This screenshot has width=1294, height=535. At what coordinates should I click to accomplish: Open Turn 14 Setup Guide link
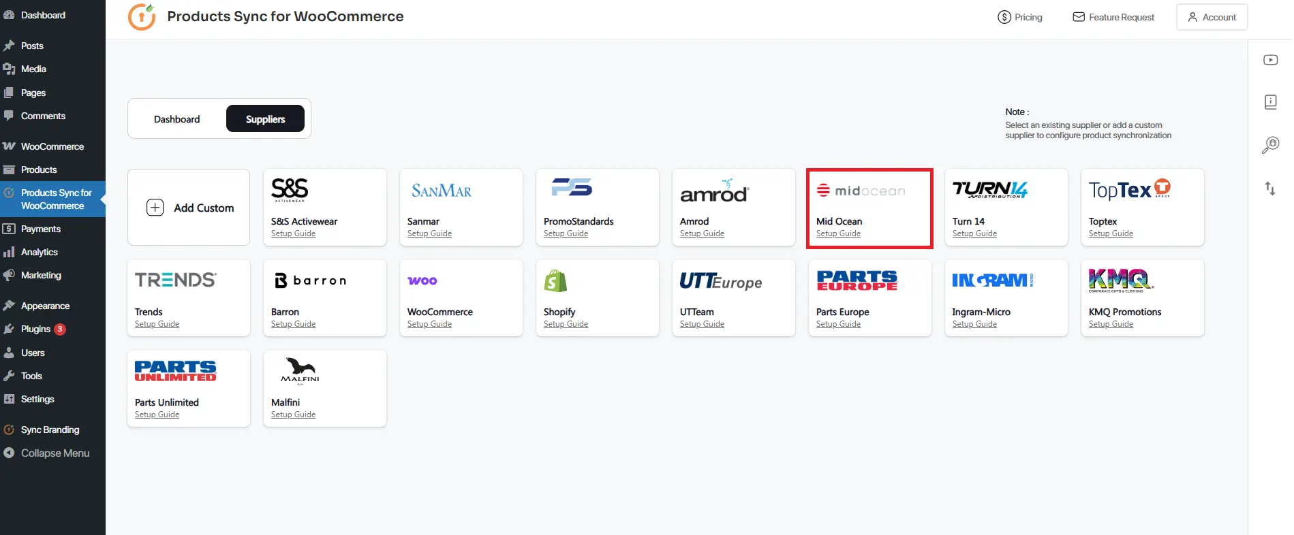pyautogui.click(x=974, y=233)
